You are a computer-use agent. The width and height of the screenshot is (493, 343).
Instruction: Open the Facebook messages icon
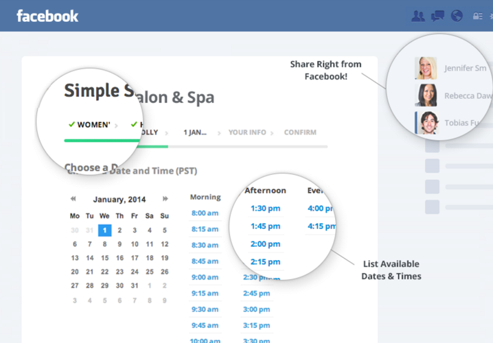[x=437, y=16]
